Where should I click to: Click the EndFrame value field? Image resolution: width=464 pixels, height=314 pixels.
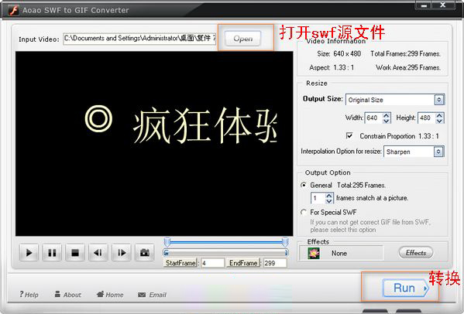275,263
